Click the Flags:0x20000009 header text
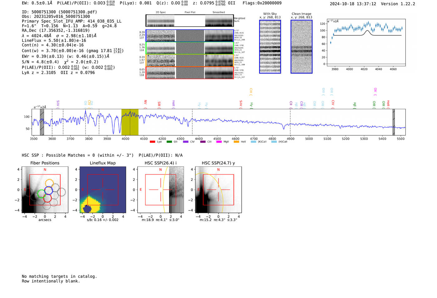 262,3
